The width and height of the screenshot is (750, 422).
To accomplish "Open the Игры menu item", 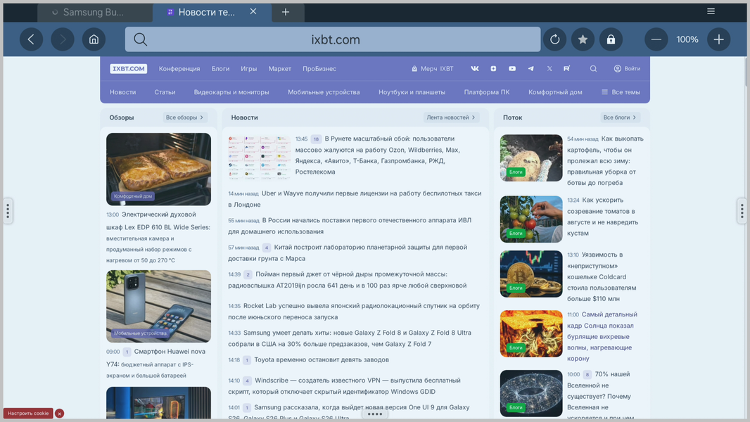I will point(249,68).
